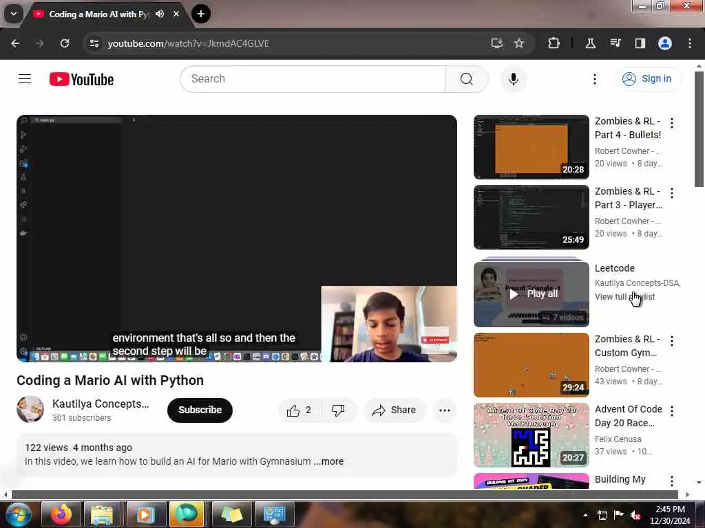Open the YouTube hamburger guide menu
The width and height of the screenshot is (705, 528).
25,79
